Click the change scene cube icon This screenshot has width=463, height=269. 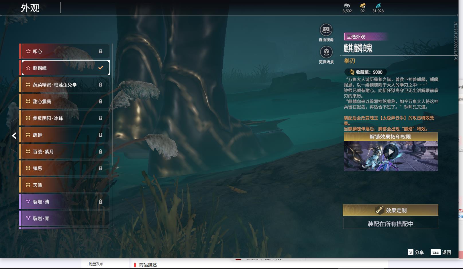326,52
